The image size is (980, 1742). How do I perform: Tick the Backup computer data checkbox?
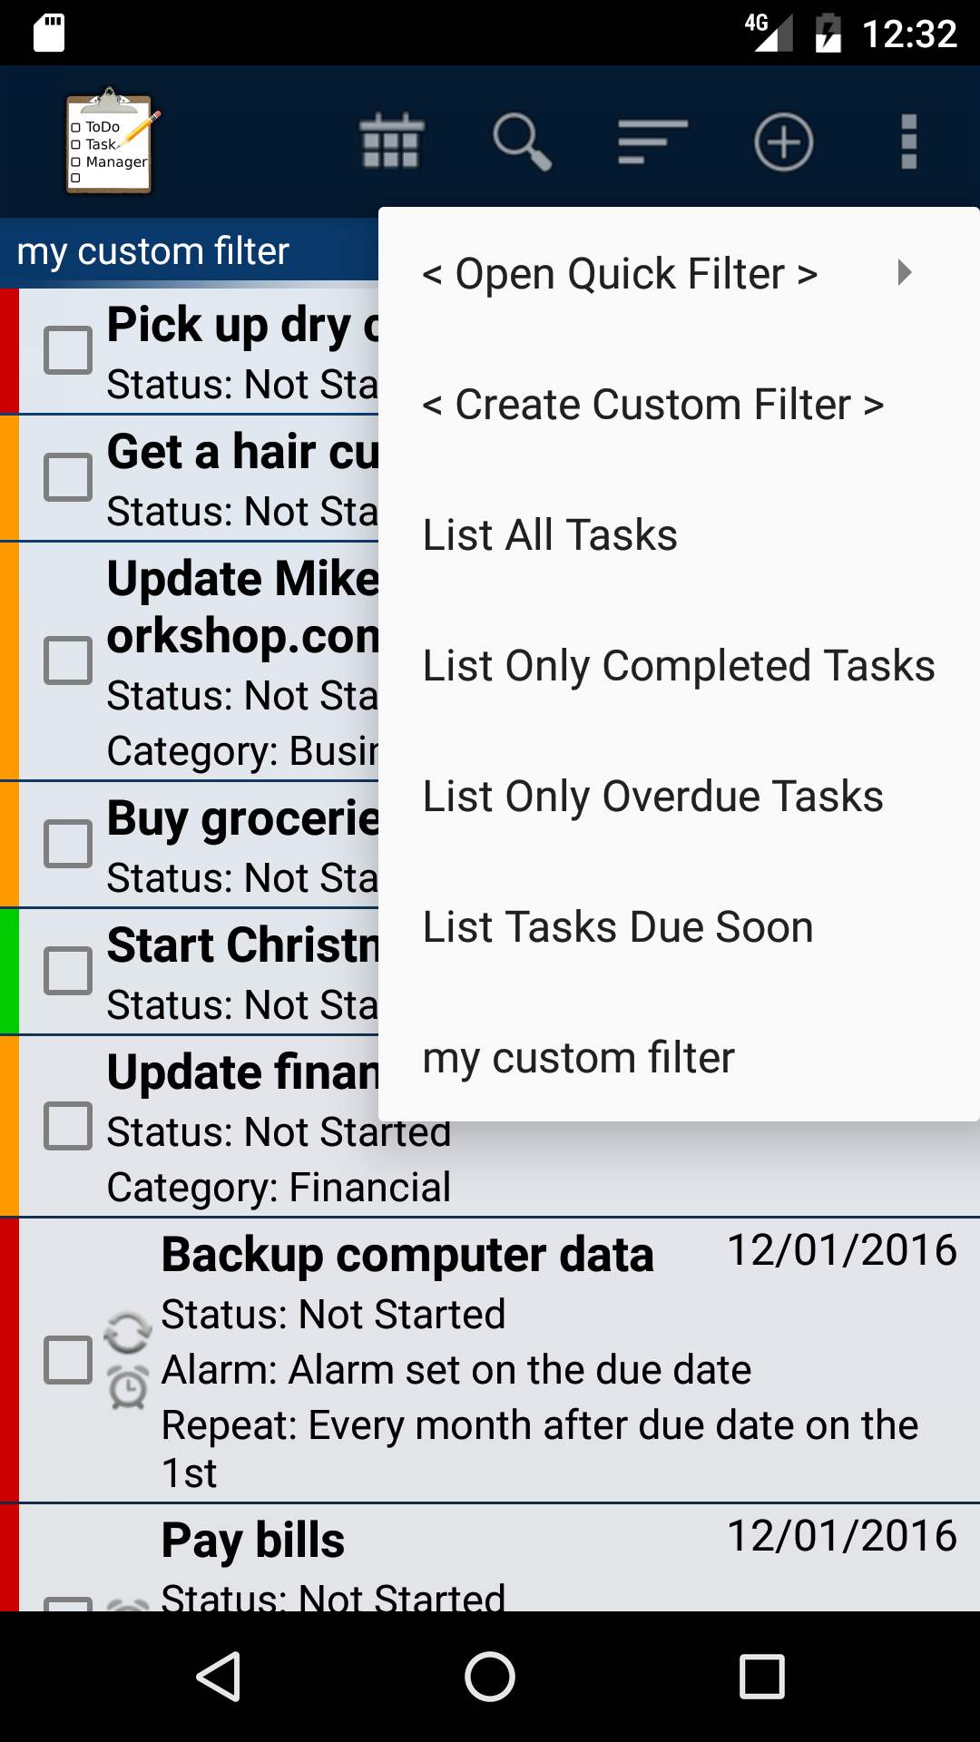[x=68, y=1359]
